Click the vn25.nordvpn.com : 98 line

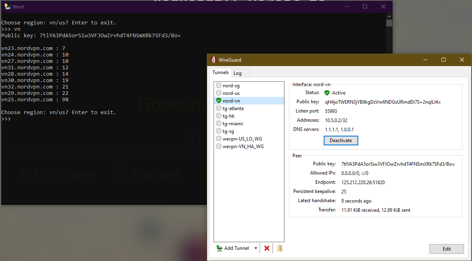point(35,100)
